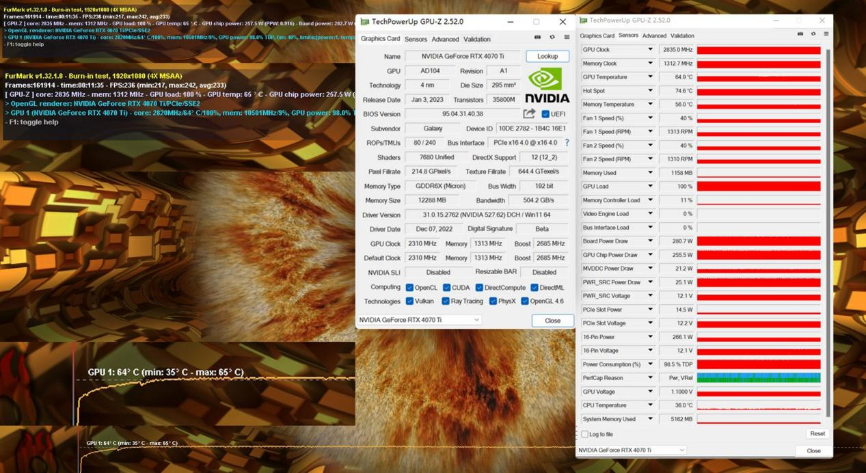Click the FurMark GPU 1 temperature graph label
This screenshot has width=866, height=473.
coord(165,373)
